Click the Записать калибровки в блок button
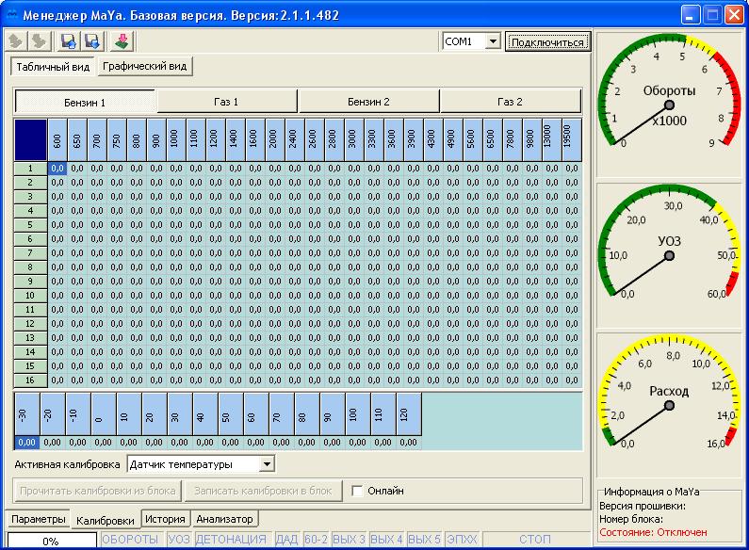Image resolution: width=749 pixels, height=550 pixels. pos(263,491)
